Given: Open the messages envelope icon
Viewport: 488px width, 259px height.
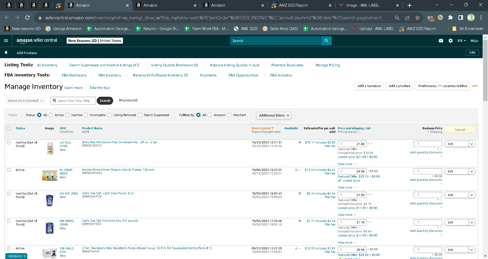Looking at the screenshot, I should click(441, 41).
